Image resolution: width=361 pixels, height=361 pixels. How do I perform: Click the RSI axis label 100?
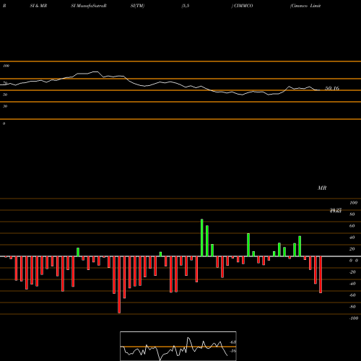[x=6, y=66]
